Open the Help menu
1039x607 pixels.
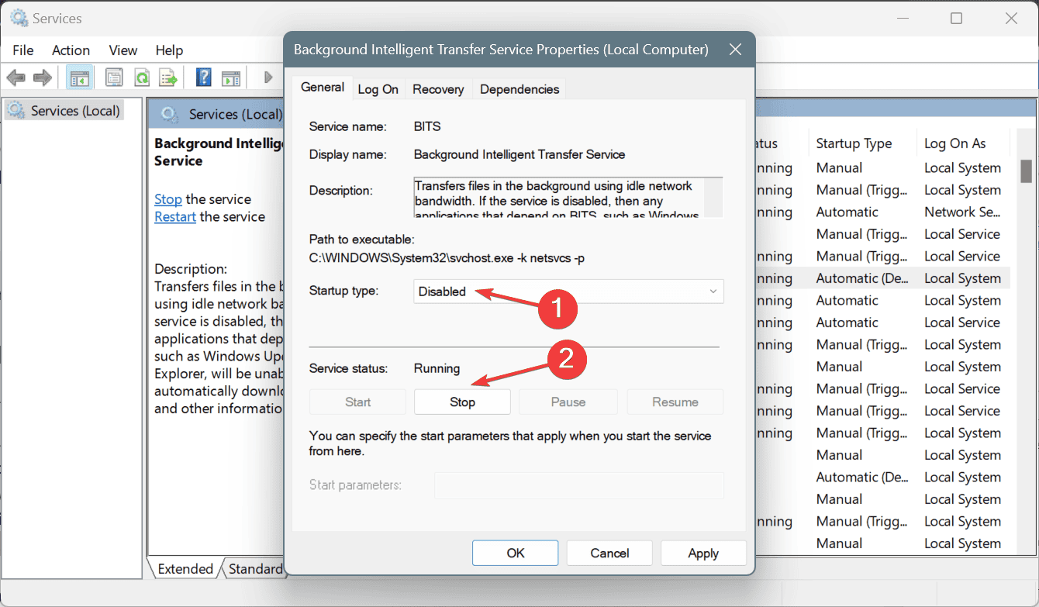point(169,50)
